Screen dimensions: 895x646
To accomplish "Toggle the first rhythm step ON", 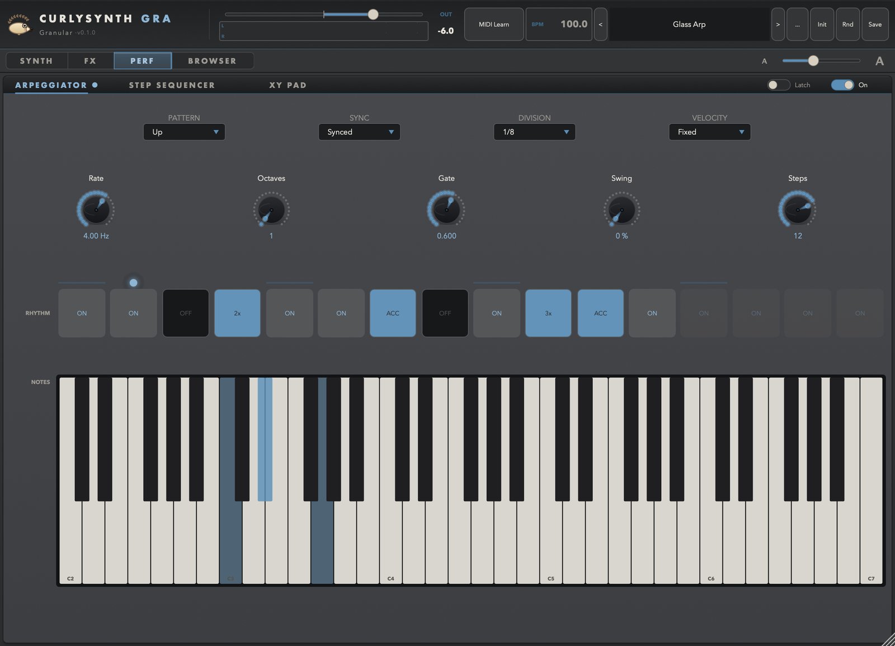I will (82, 313).
